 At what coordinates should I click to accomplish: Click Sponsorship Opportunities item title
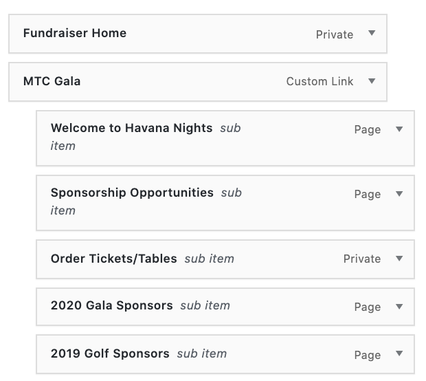click(x=132, y=193)
